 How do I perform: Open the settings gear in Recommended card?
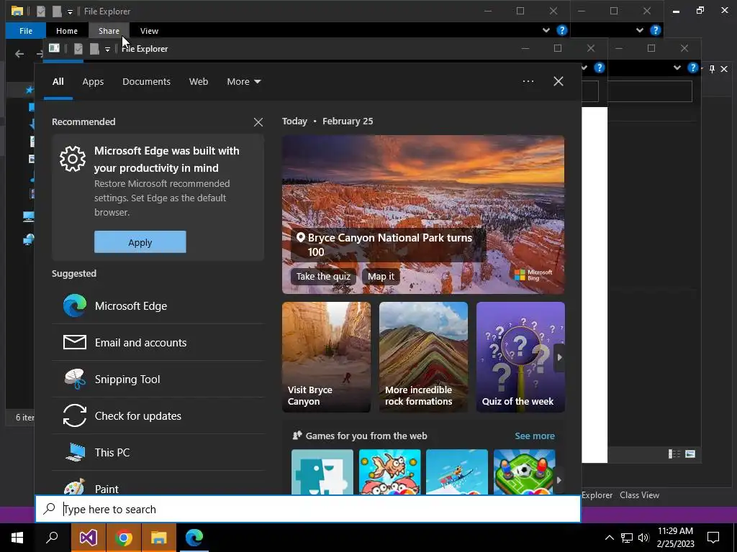[x=73, y=159]
